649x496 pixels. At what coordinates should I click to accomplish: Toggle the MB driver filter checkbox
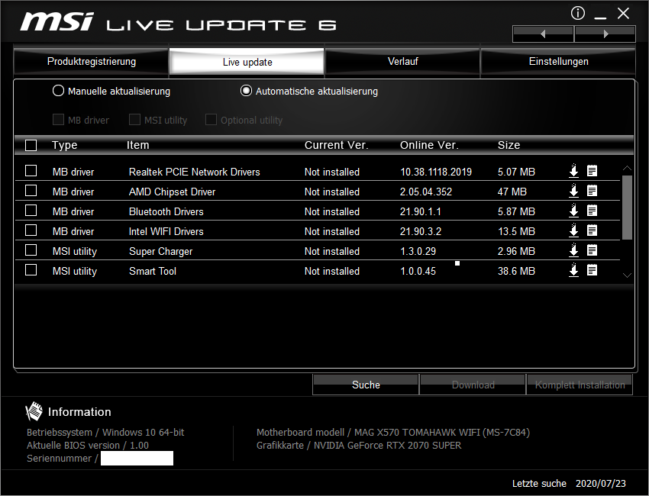coord(58,120)
